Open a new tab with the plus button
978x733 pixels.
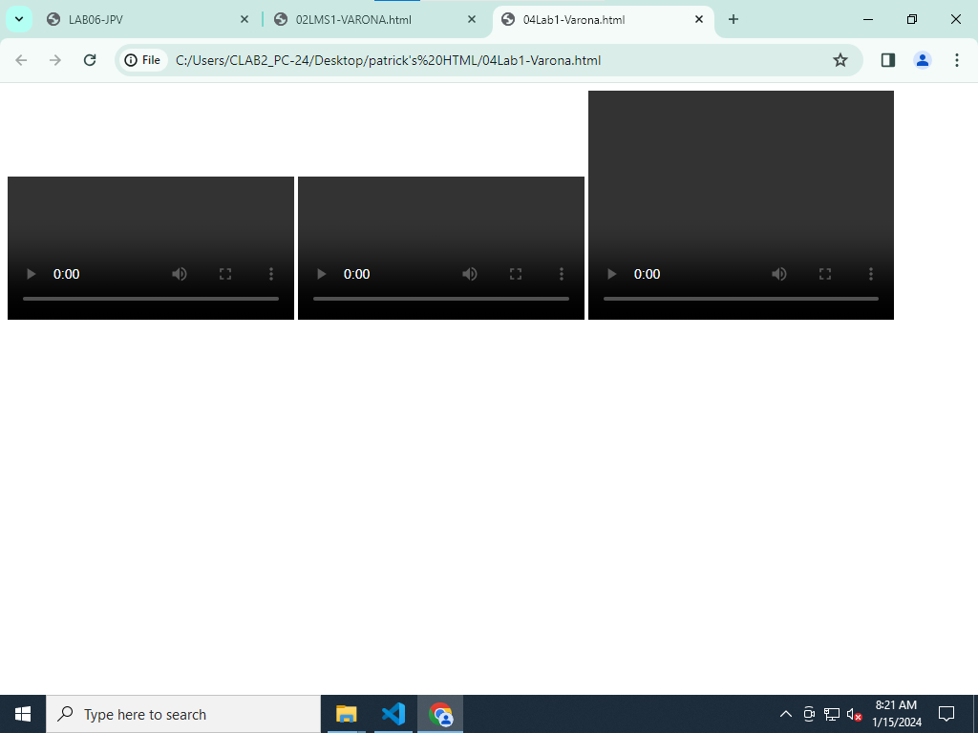(733, 19)
